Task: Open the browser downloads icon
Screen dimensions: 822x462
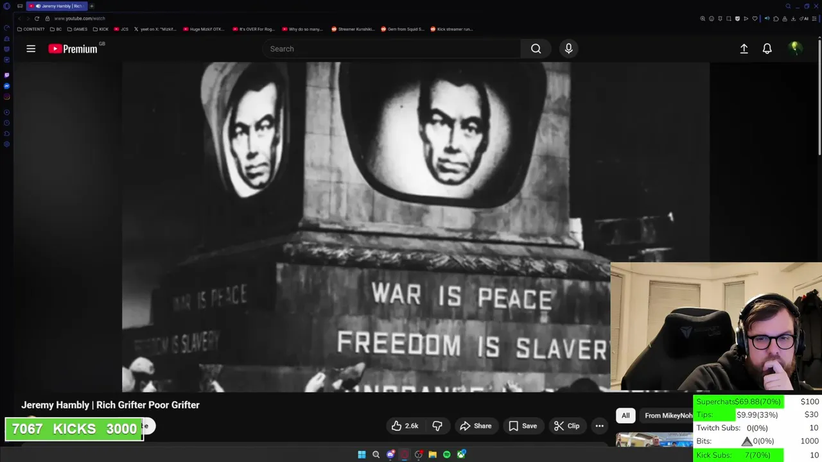Action: click(x=793, y=19)
